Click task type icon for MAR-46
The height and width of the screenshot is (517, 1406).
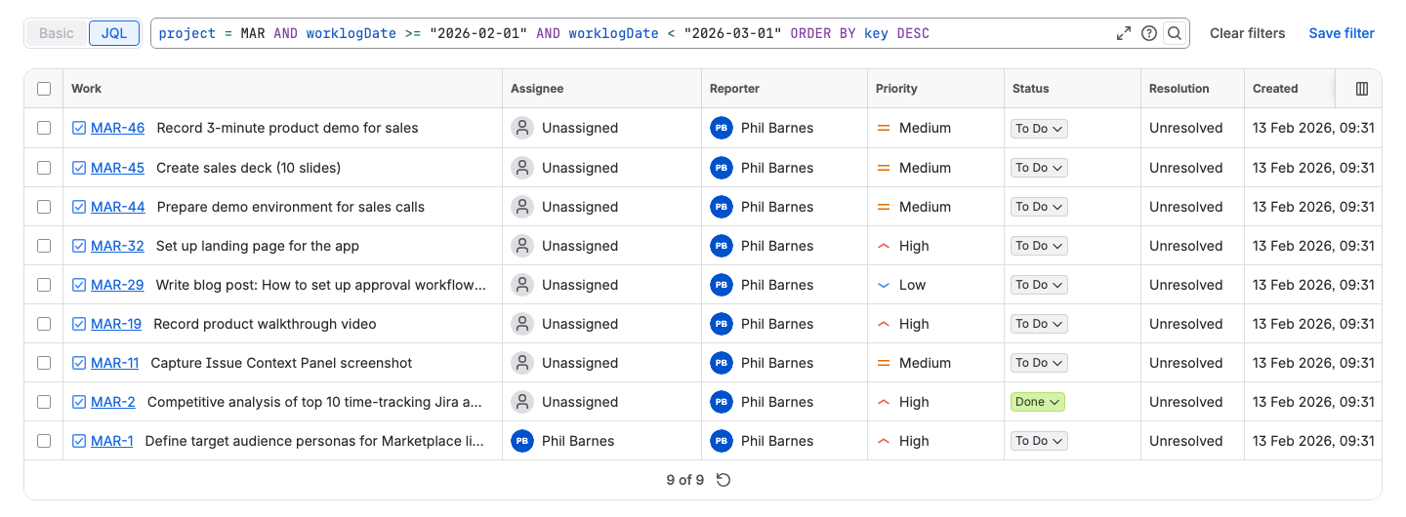pyautogui.click(x=79, y=128)
